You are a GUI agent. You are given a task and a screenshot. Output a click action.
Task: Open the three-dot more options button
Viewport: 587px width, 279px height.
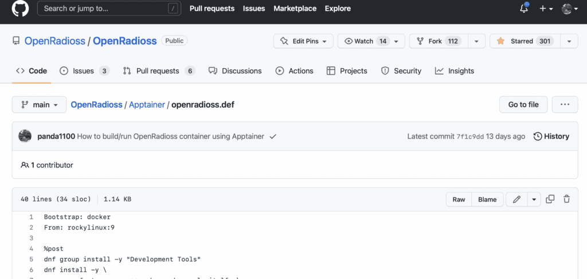click(565, 105)
